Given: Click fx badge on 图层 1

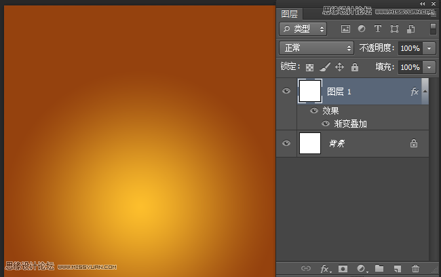Looking at the screenshot, I should pyautogui.click(x=415, y=92).
